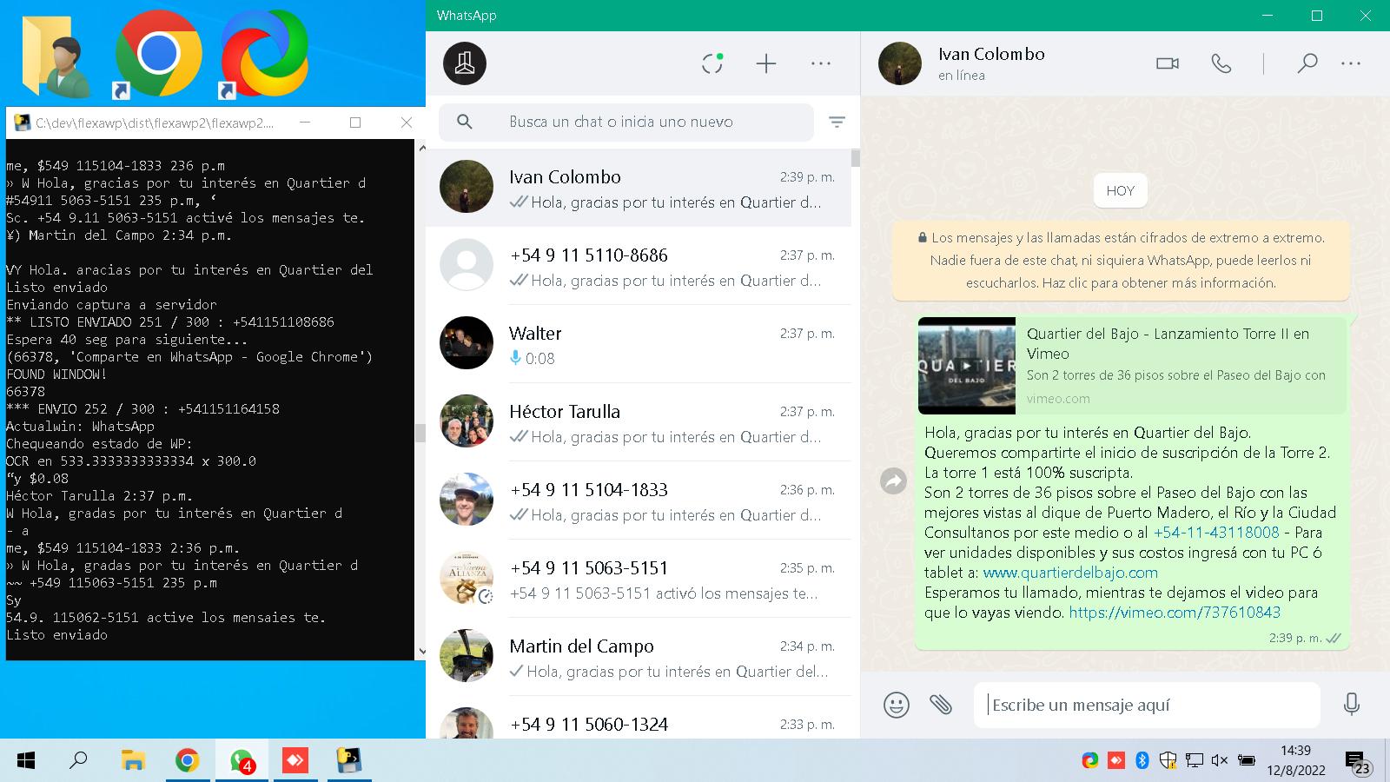Click the Quartier del Bajo Vimeo link title

click(x=1168, y=343)
